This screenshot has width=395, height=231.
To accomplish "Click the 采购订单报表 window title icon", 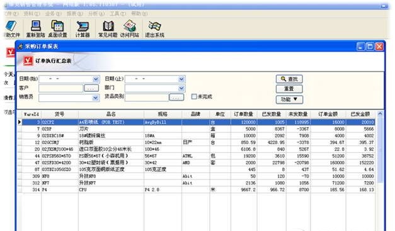I will pyautogui.click(x=20, y=47).
